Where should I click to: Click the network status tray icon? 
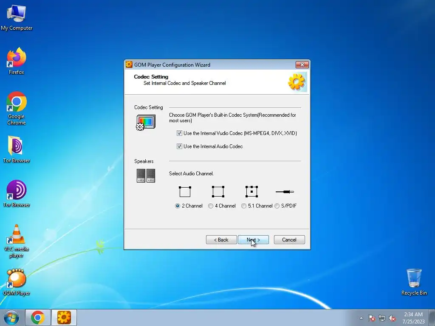tap(382, 318)
